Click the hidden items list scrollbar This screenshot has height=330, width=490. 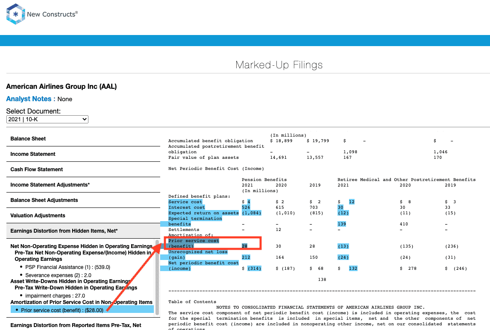(157, 277)
